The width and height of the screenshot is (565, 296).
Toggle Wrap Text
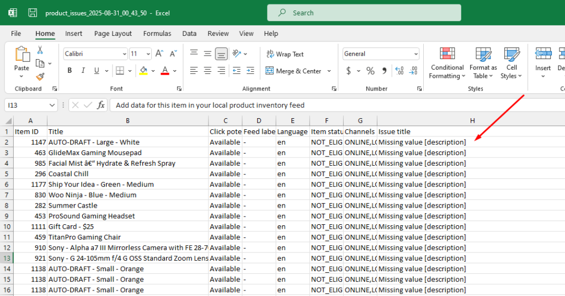click(285, 54)
